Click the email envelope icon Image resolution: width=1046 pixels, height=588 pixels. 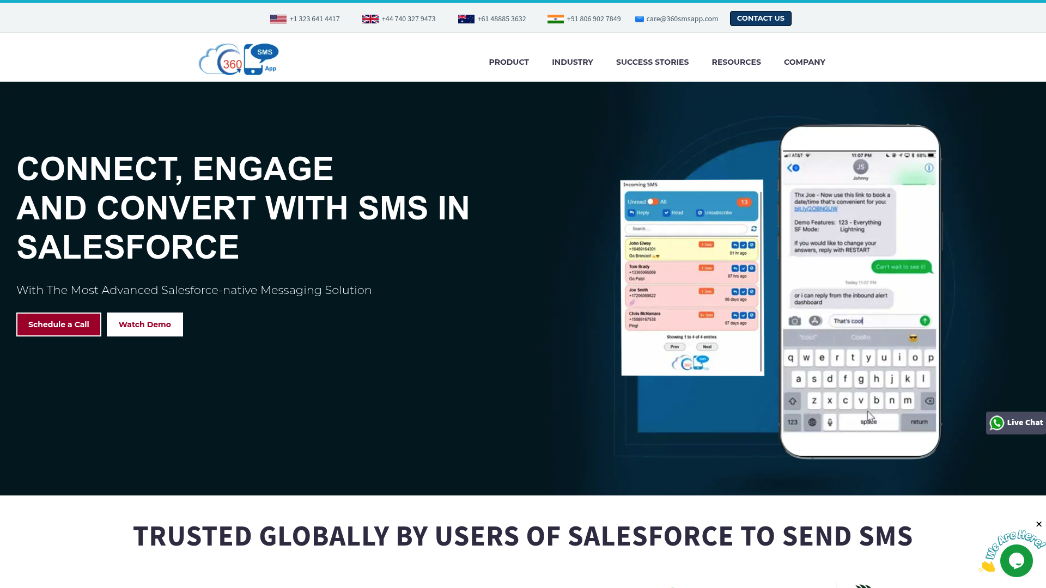point(640,19)
